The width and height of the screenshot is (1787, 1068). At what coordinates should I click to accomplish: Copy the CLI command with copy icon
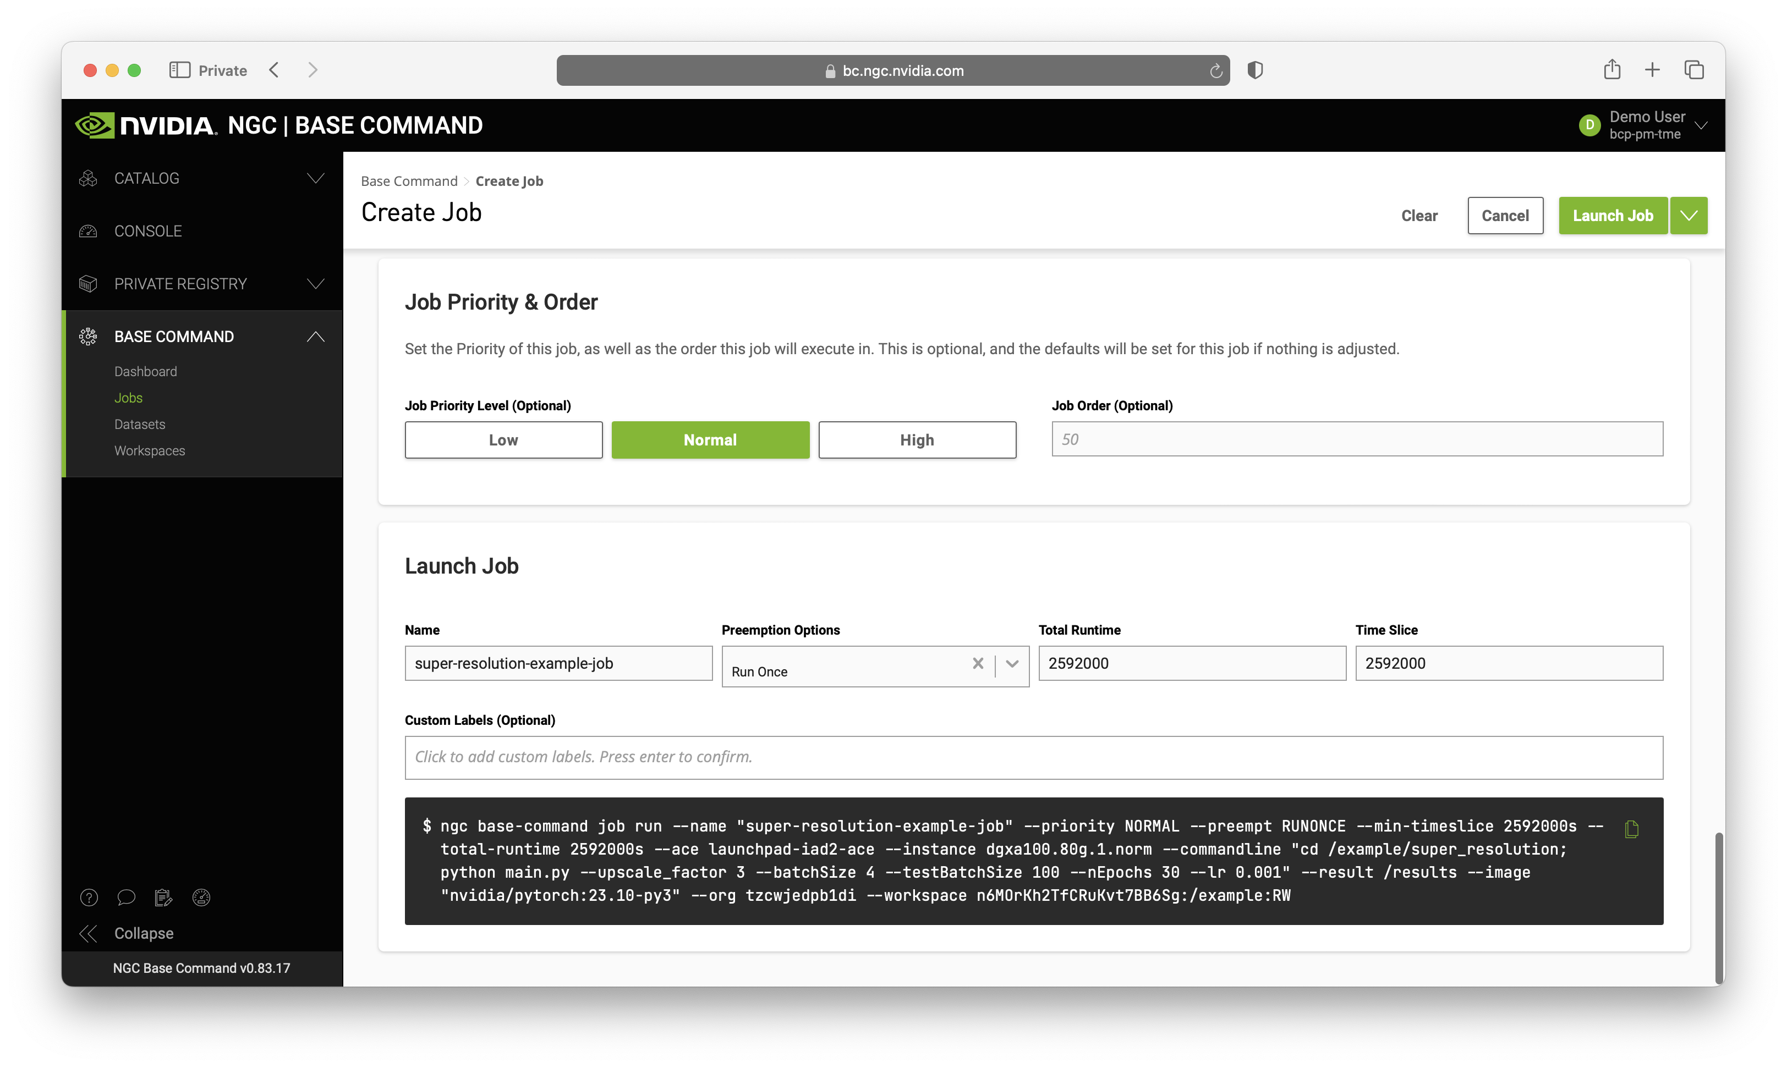click(1631, 829)
